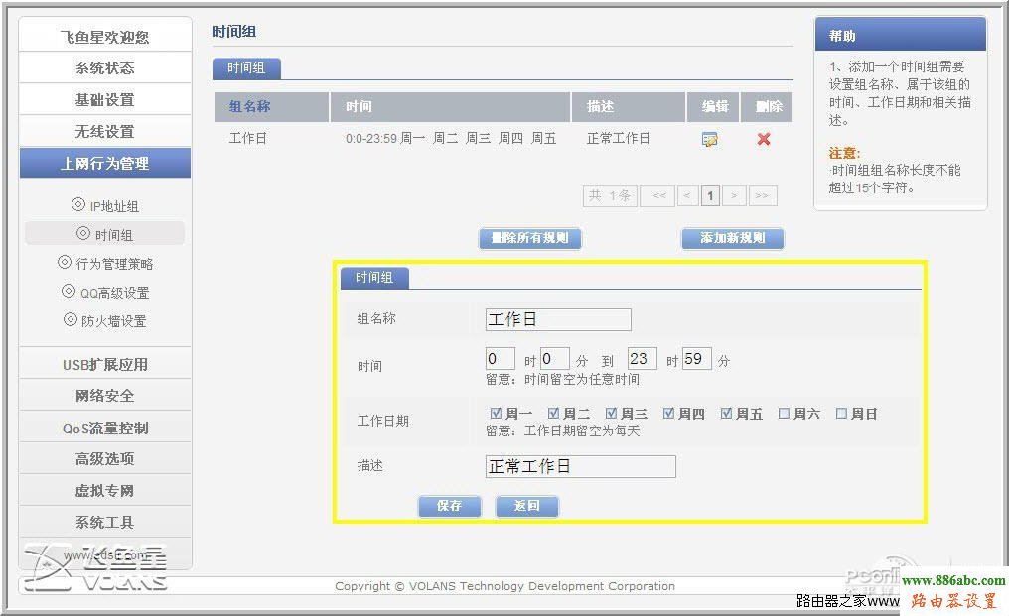Click the last page double-arrow icon
Screen dimensions: 1009x616
click(x=763, y=195)
